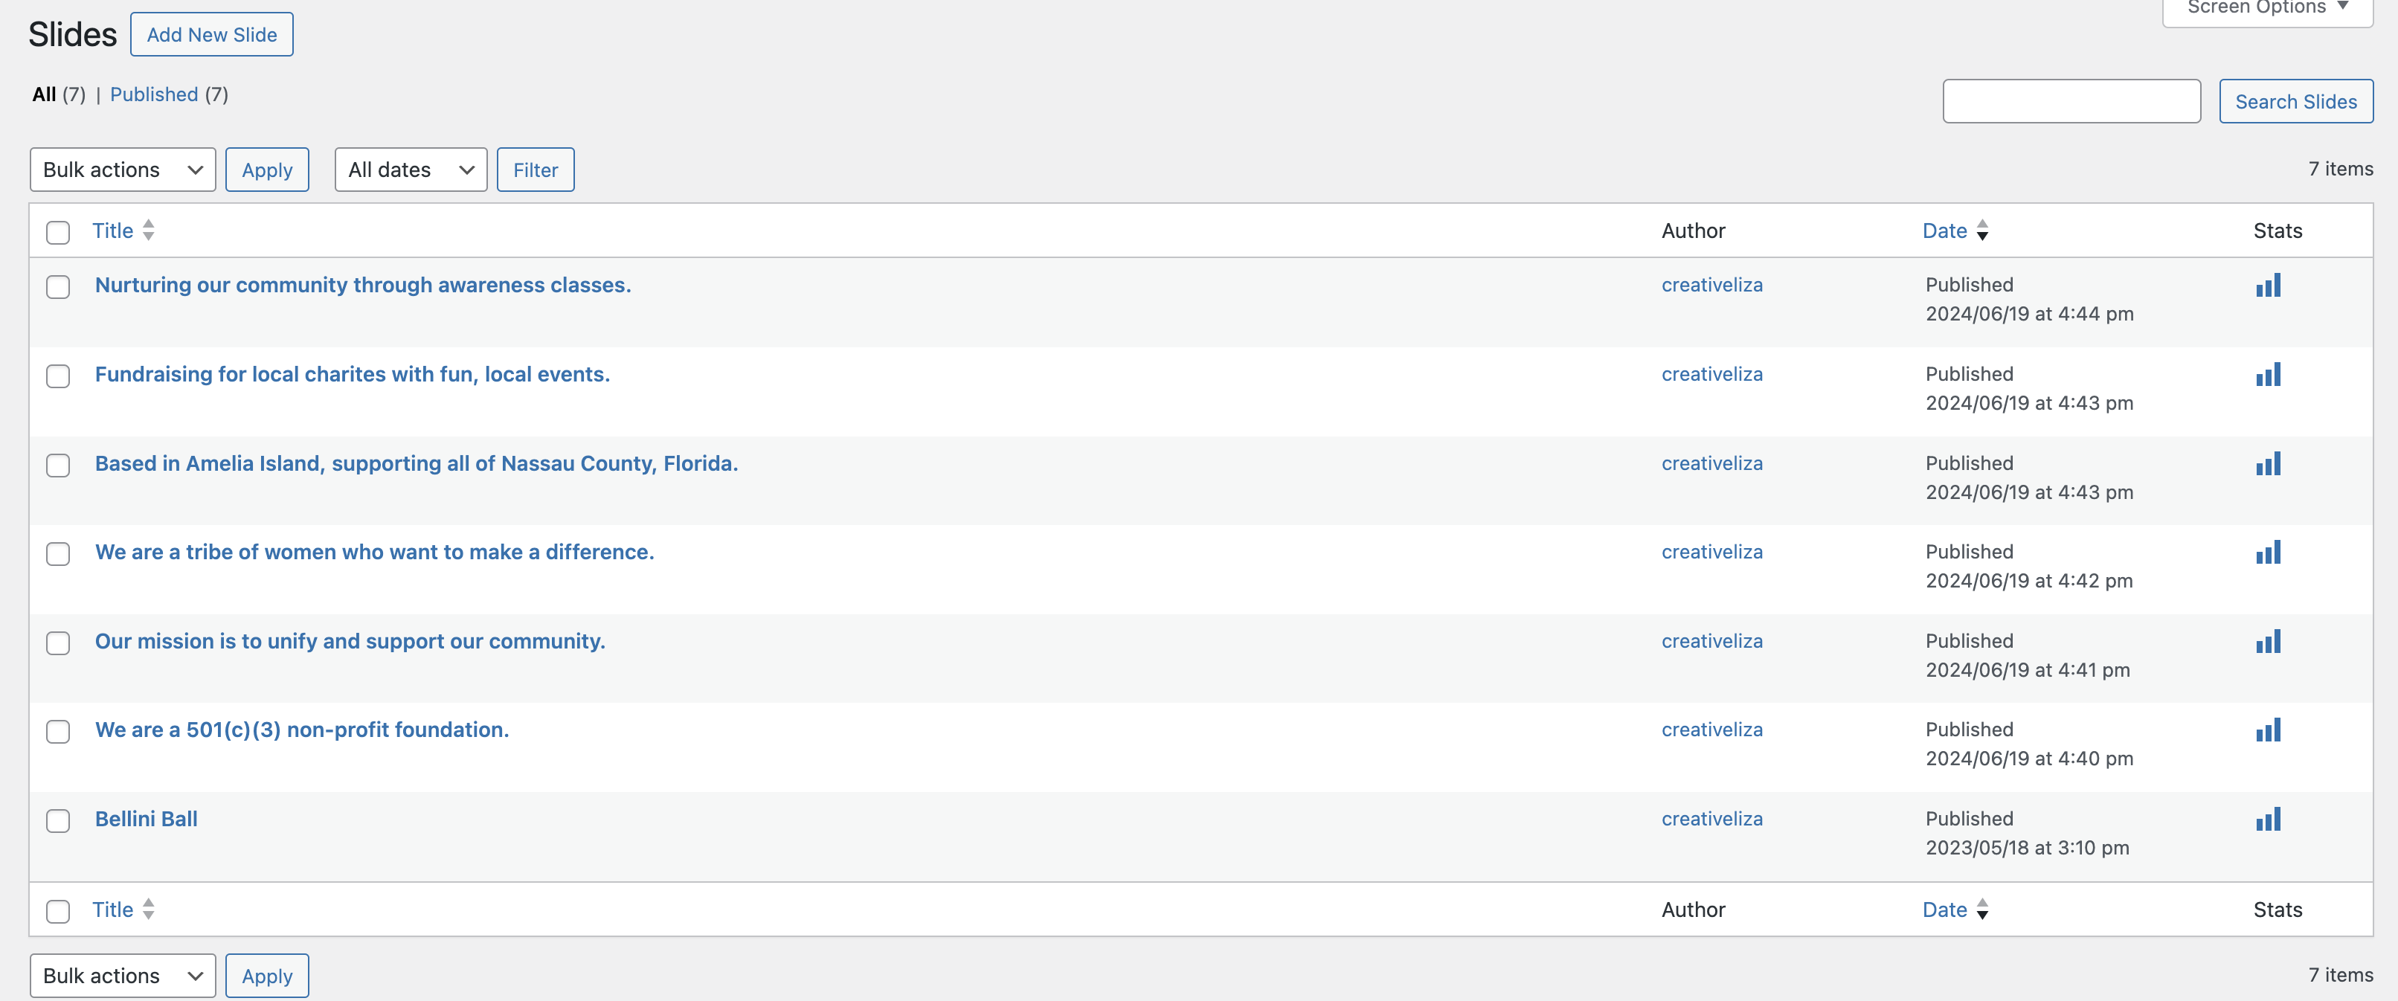The height and width of the screenshot is (1001, 2398).
Task: Open the creativeliza author link in first row
Action: click(x=1712, y=285)
